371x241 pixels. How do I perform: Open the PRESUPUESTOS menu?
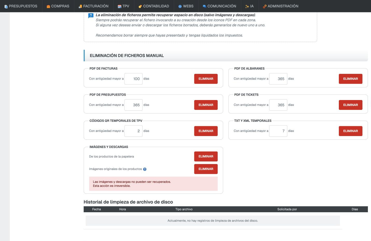[21, 6]
